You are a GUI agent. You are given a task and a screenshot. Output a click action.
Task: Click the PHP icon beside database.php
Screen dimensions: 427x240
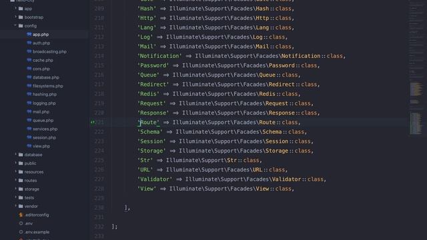(x=29, y=77)
